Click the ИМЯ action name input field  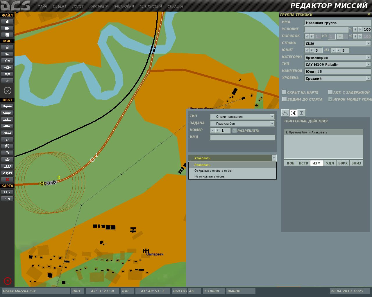pyautogui.click(x=242, y=137)
